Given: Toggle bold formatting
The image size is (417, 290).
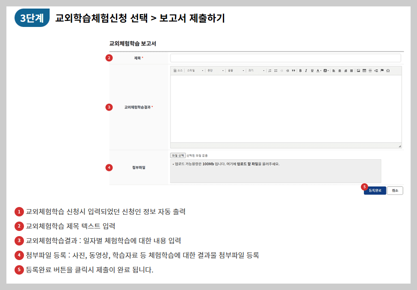Looking at the screenshot, I should point(300,71).
